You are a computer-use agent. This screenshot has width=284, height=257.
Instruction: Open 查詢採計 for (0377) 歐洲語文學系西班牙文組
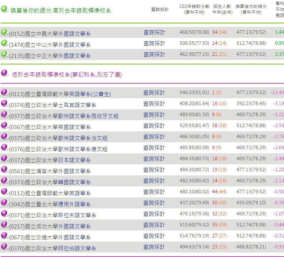[x=154, y=115]
